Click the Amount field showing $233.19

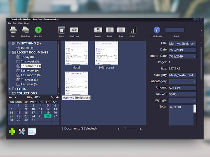pos(183,88)
